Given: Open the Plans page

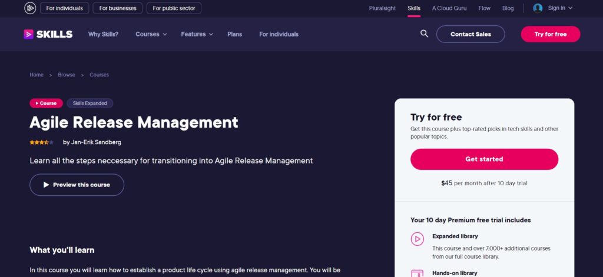Looking at the screenshot, I should pyautogui.click(x=234, y=34).
